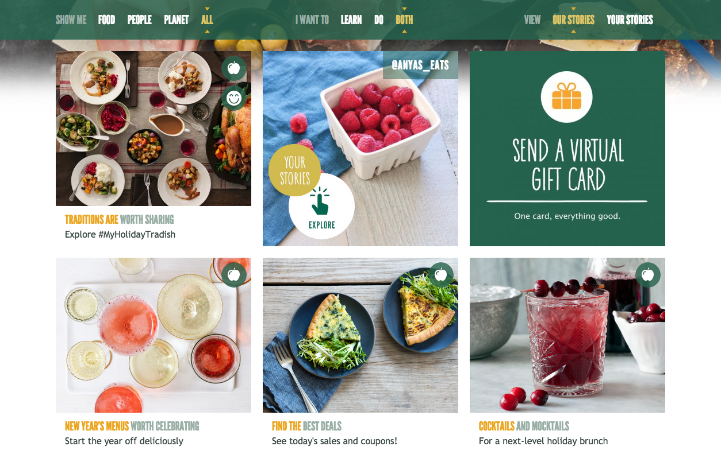Select the Planet filter
This screenshot has height=450, width=721.
tap(177, 20)
